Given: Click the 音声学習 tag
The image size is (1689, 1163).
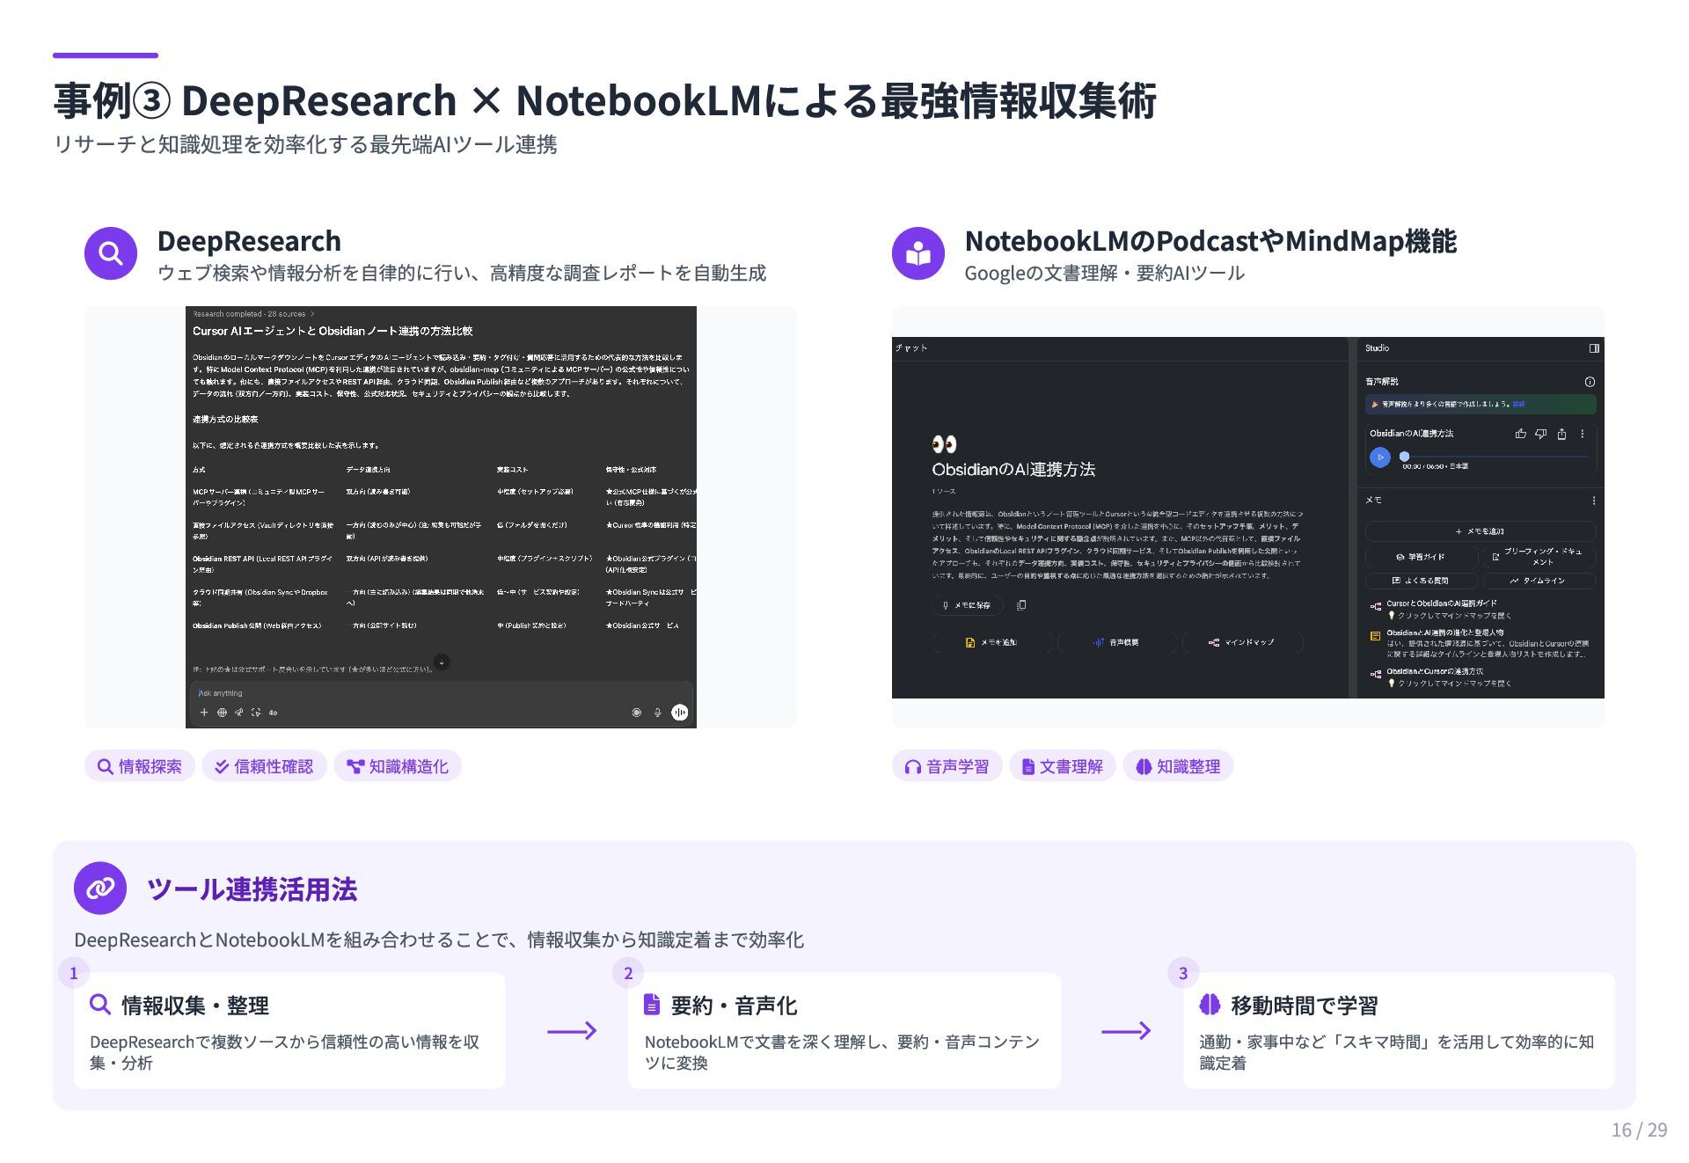Looking at the screenshot, I should 947,766.
